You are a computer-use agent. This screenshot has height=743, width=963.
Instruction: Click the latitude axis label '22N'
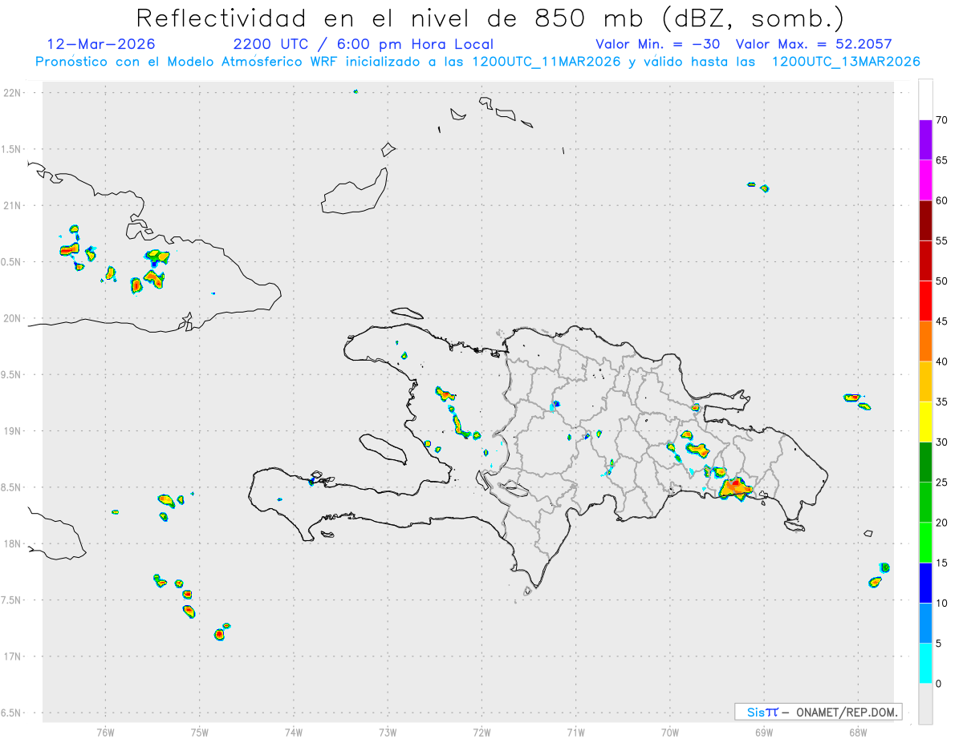(14, 93)
